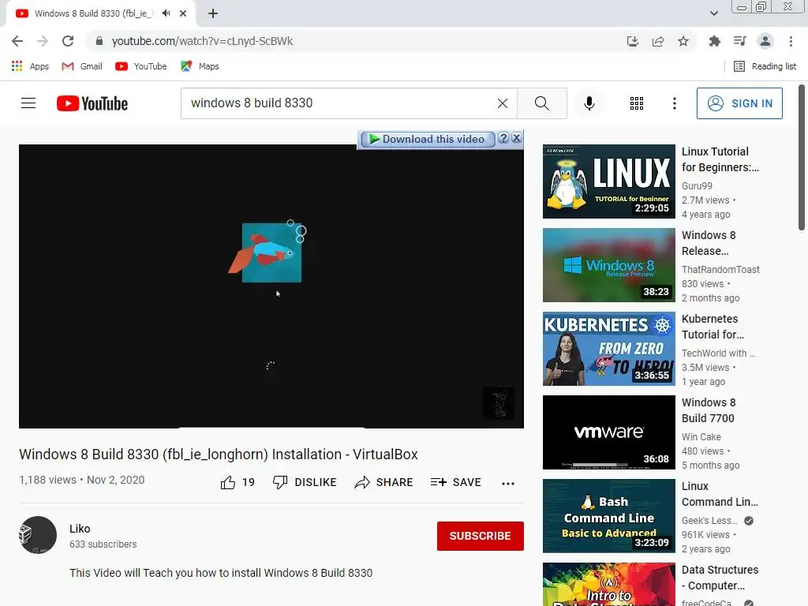Click the help question mark on download bar
This screenshot has height=606, width=808.
(x=504, y=137)
